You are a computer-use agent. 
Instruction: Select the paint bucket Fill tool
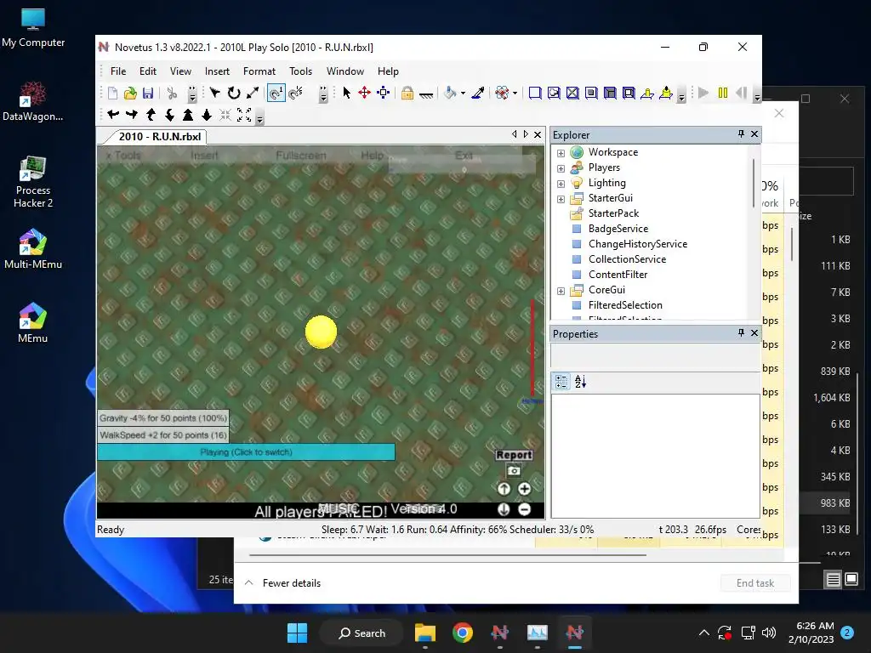tap(451, 93)
